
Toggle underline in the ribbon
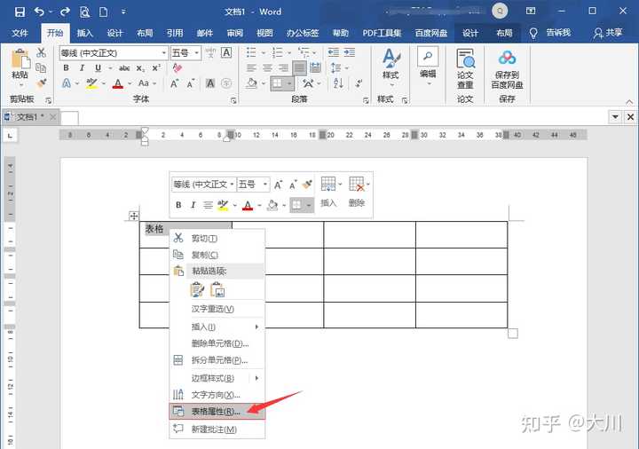(98, 68)
